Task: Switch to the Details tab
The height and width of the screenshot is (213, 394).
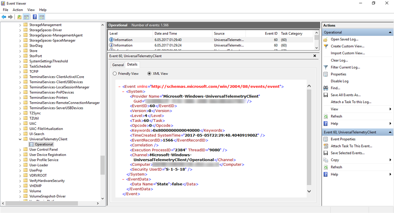Action: click(132, 64)
